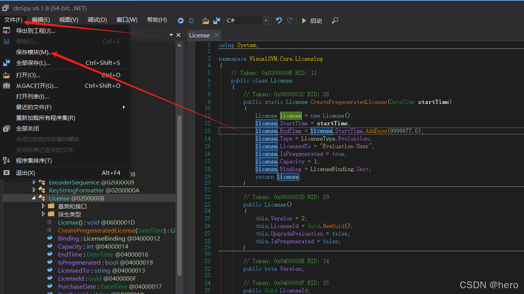Click the navigate forward arrow icon

(x=191, y=21)
